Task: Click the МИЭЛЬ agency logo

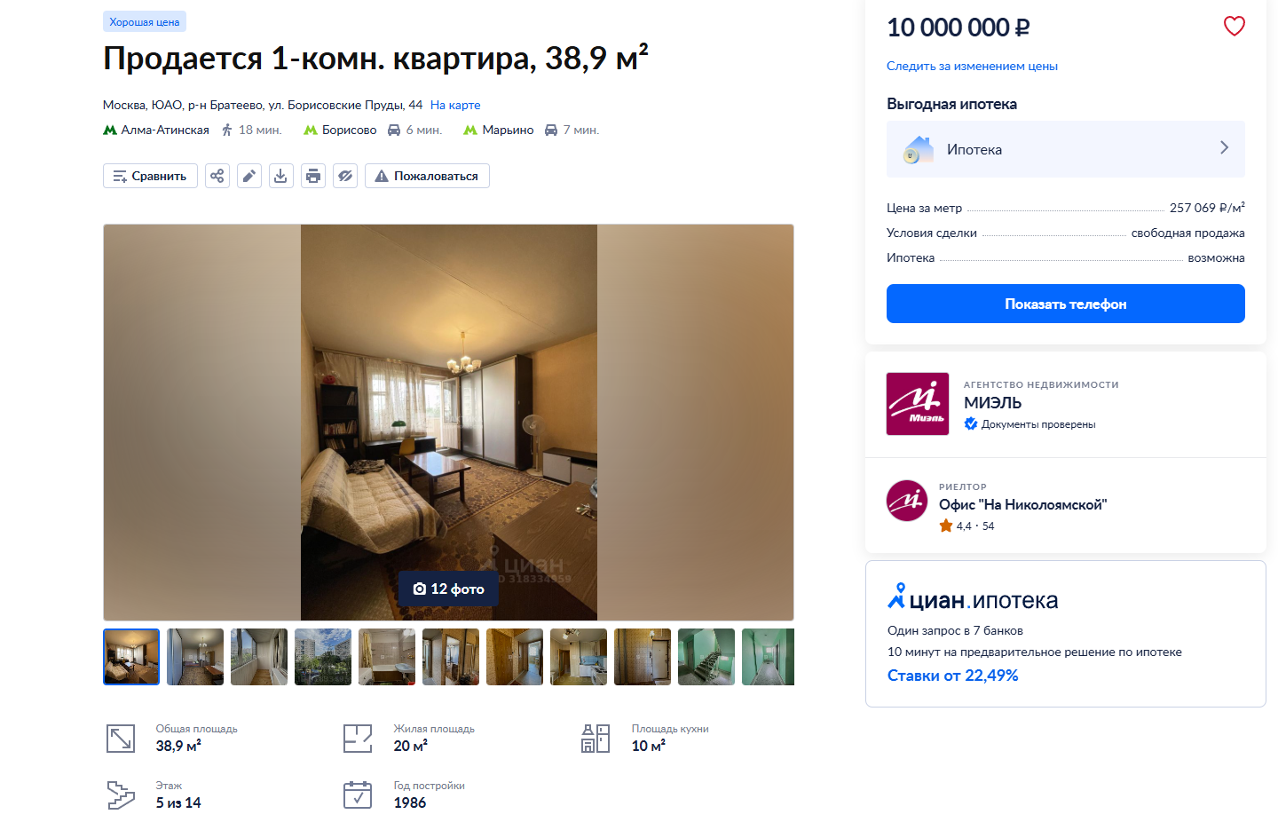Action: point(918,404)
